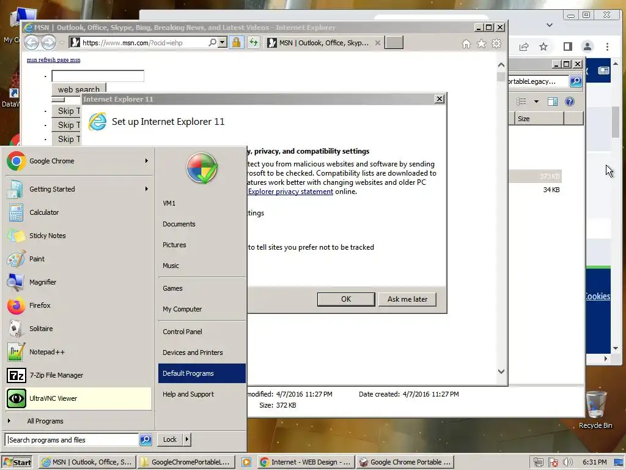
Task: Click the Start menu search magnifier button
Action: click(145, 439)
